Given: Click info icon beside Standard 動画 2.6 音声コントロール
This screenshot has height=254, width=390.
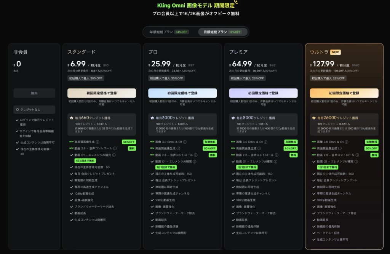Looking at the screenshot, I should point(115,149).
